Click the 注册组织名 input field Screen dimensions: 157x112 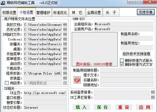tap(124, 24)
